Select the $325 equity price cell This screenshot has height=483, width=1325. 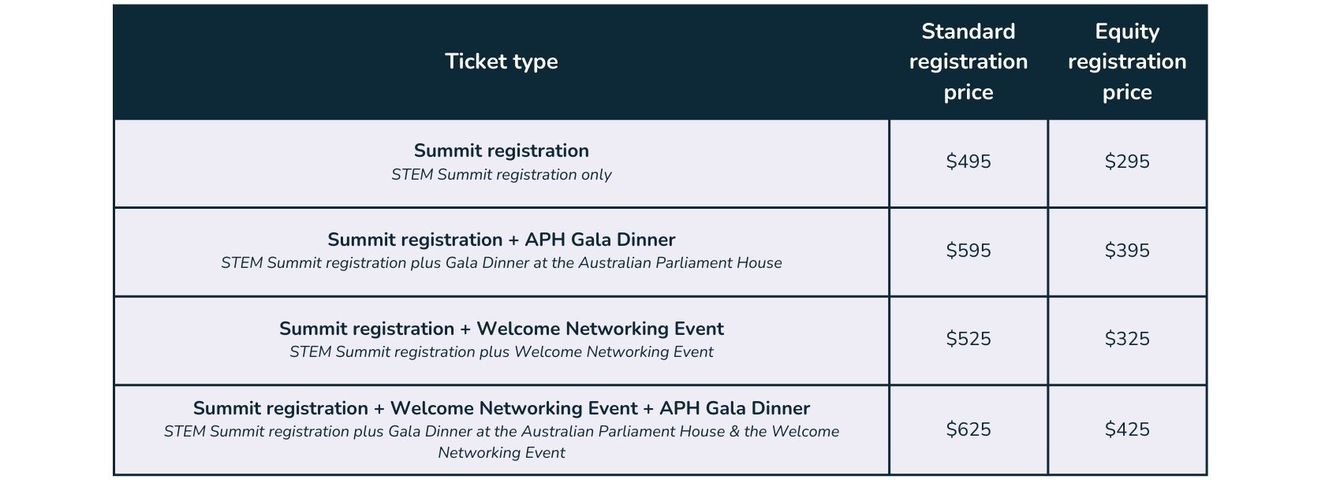[x=1127, y=340]
